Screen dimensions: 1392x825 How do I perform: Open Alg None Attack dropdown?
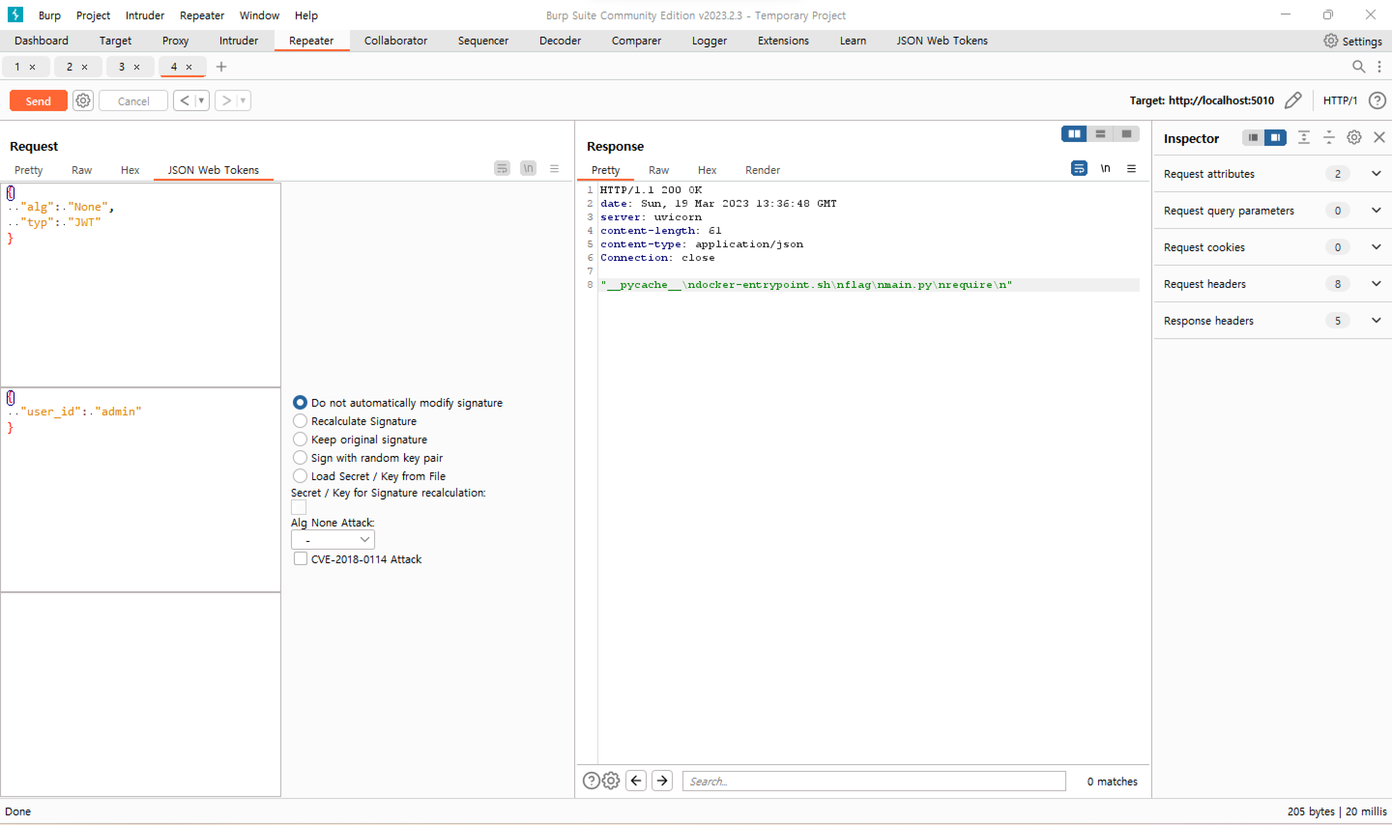point(333,540)
